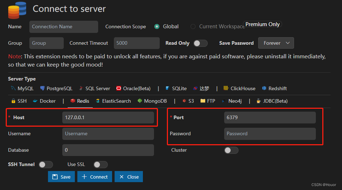Save the connection settings
The width and height of the screenshot is (342, 190).
pyautogui.click(x=61, y=176)
